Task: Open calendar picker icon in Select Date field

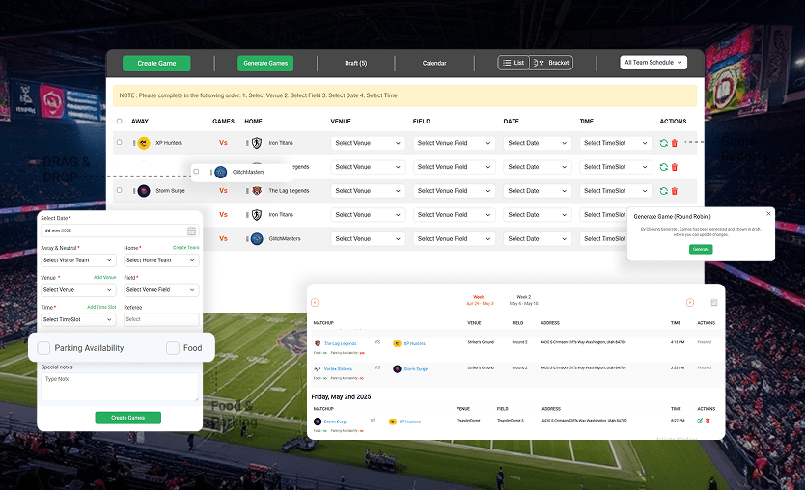Action: tap(191, 231)
